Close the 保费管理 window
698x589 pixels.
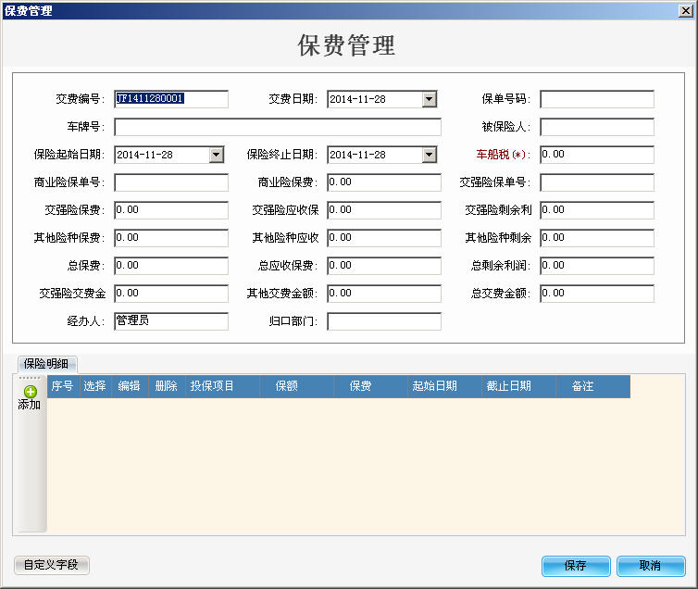point(686,11)
